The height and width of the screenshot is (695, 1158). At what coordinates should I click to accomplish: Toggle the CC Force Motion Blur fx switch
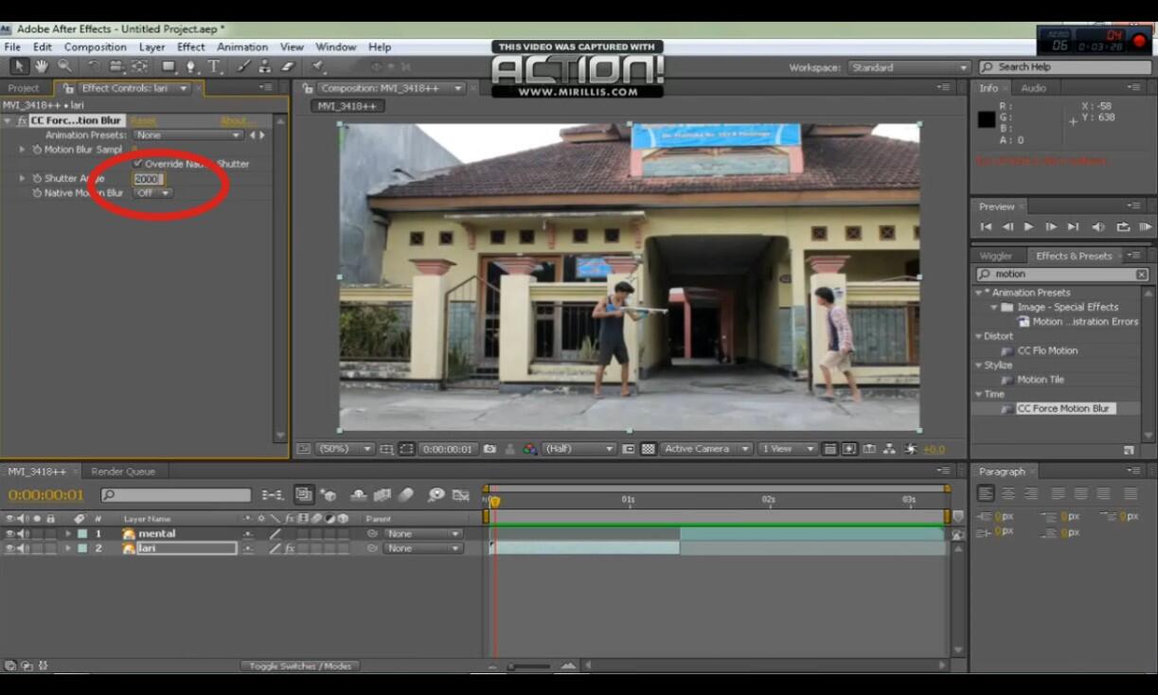[x=22, y=121]
